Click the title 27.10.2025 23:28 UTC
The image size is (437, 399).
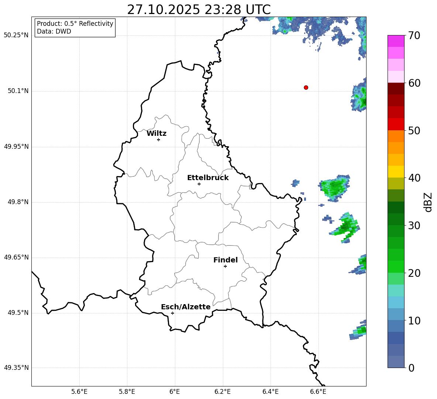click(x=199, y=10)
